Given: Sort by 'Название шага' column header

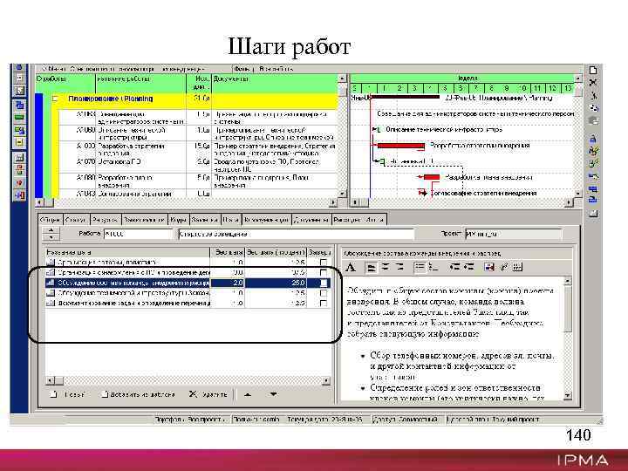Looking at the screenshot, I should [x=127, y=252].
